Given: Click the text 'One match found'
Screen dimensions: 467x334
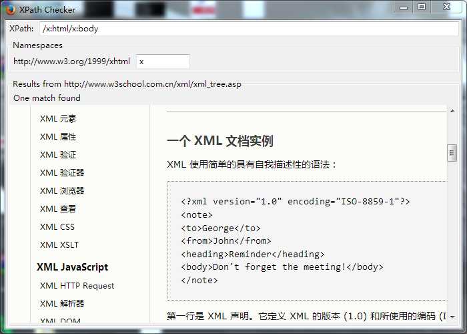Looking at the screenshot, I should coord(47,98).
